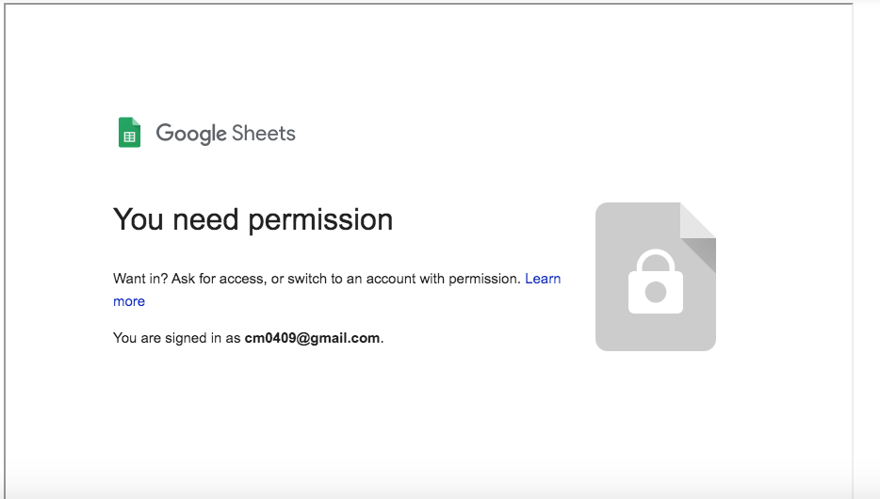Click the "Google" wordmark in the logo
This screenshot has height=499, width=880.
point(191,134)
